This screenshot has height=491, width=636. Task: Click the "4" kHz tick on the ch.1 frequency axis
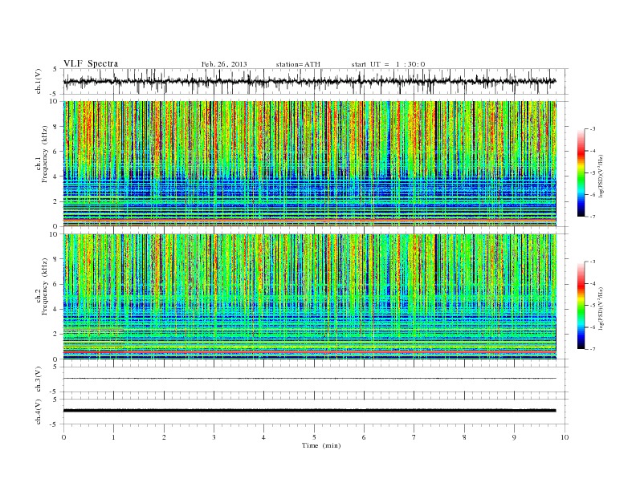56,177
